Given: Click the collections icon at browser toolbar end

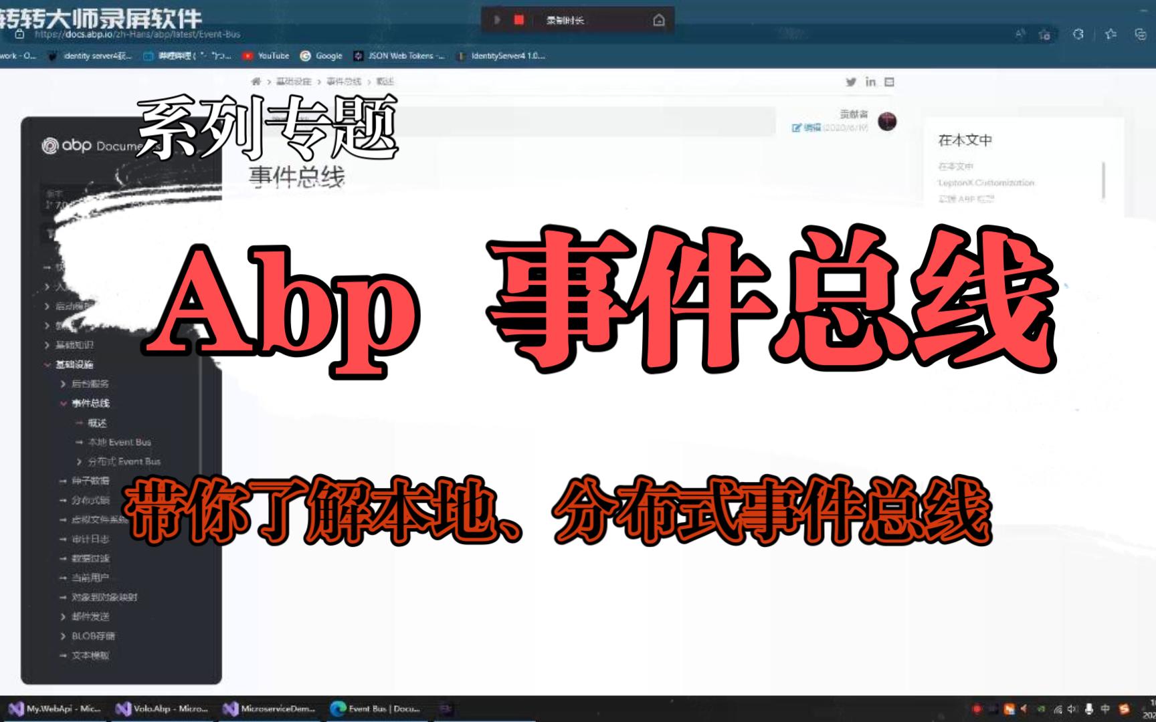Looking at the screenshot, I should (x=1141, y=34).
